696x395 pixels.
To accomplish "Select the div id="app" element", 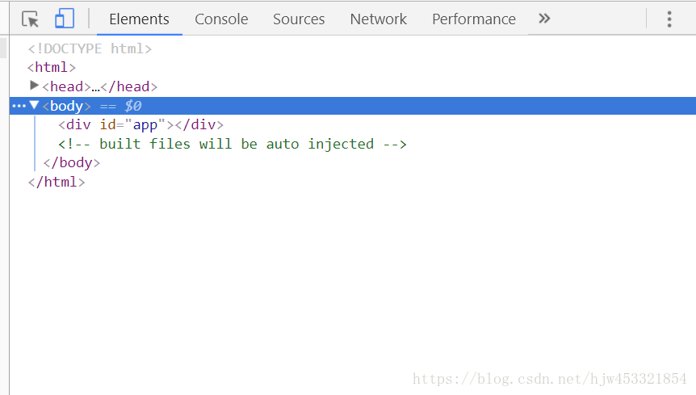I will [140, 124].
